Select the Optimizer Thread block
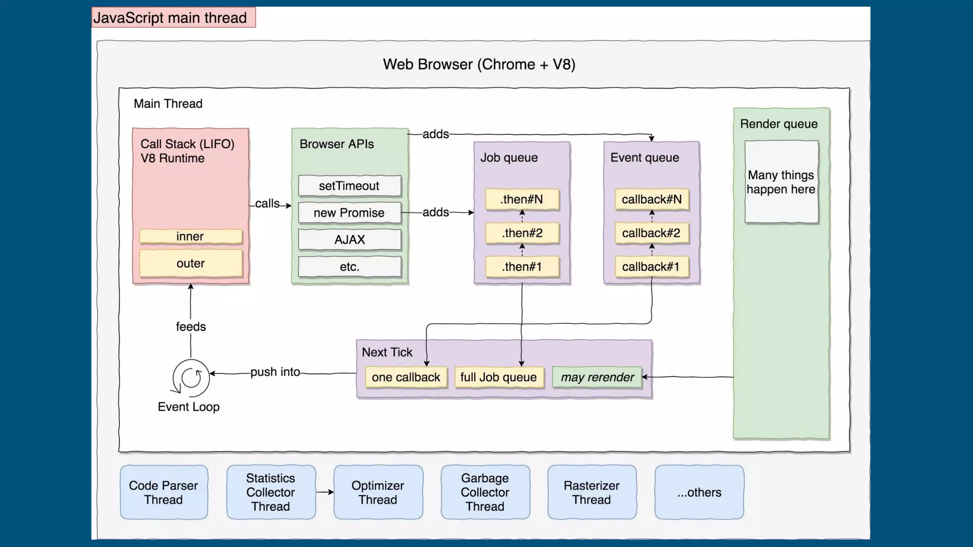This screenshot has width=973, height=547. click(x=378, y=492)
